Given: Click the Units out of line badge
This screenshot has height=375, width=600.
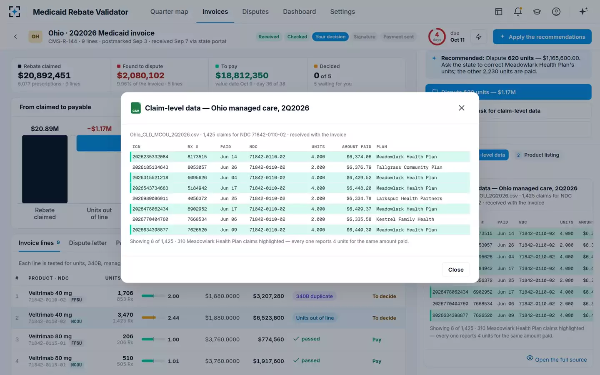Looking at the screenshot, I should (x=315, y=318).
